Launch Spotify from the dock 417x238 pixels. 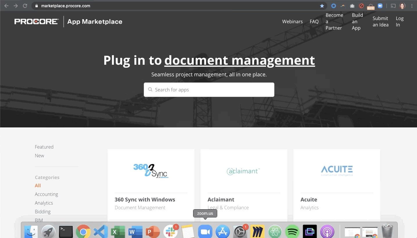coord(292,232)
